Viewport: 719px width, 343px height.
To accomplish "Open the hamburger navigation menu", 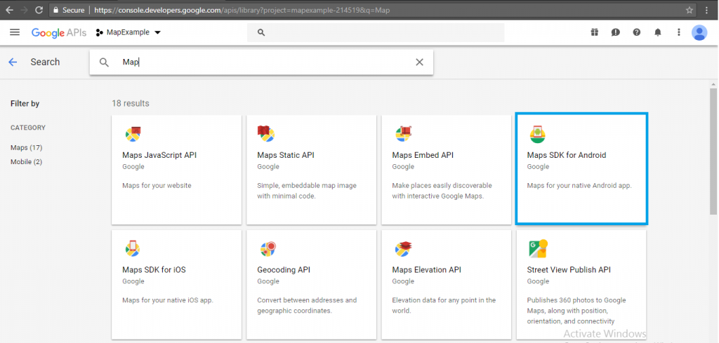I will point(15,32).
